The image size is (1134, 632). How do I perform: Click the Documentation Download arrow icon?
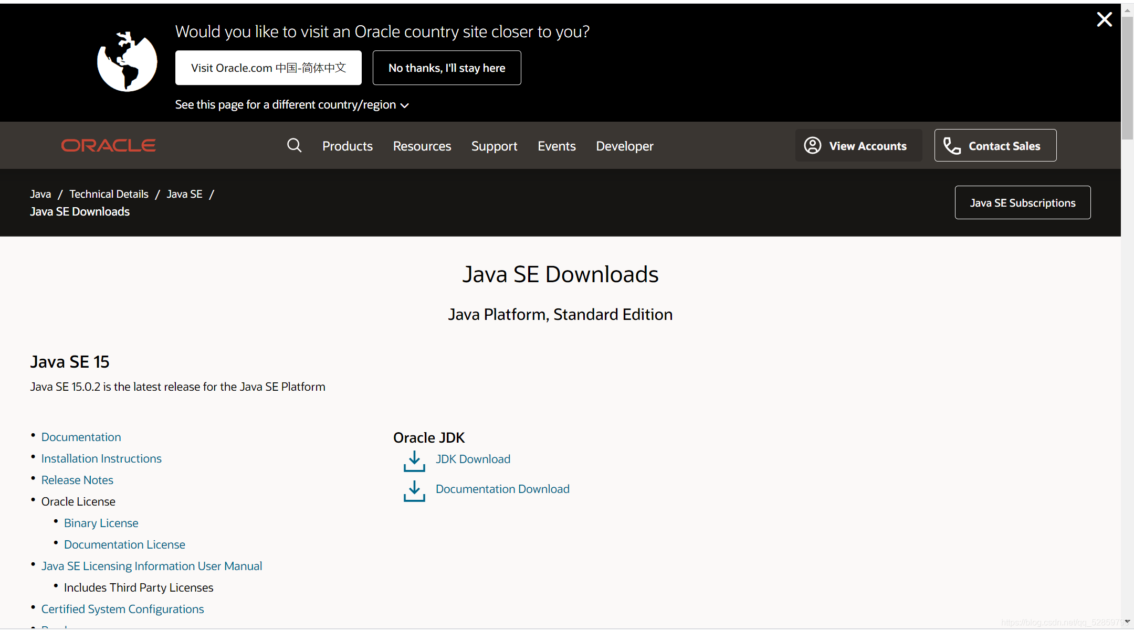pos(414,490)
